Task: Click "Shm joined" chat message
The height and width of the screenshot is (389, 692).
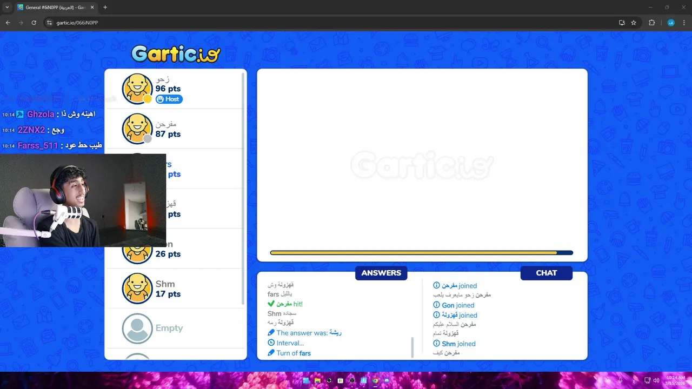Action: click(x=458, y=344)
